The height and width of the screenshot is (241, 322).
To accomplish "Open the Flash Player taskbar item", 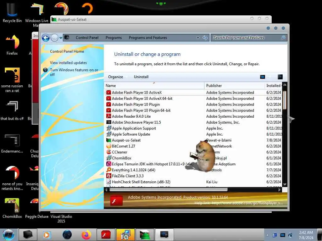I will [106, 235].
